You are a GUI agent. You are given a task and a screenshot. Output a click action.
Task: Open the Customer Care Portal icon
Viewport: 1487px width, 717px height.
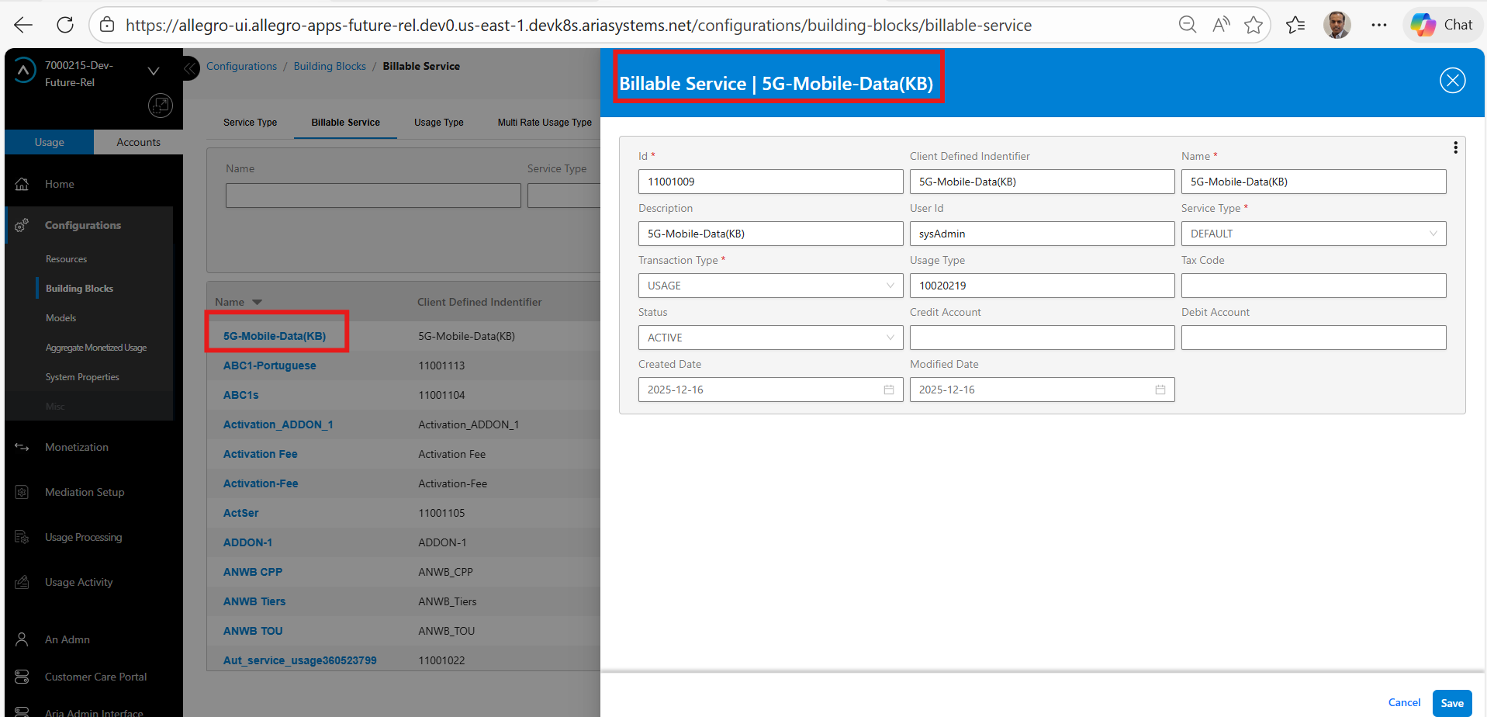click(x=21, y=677)
